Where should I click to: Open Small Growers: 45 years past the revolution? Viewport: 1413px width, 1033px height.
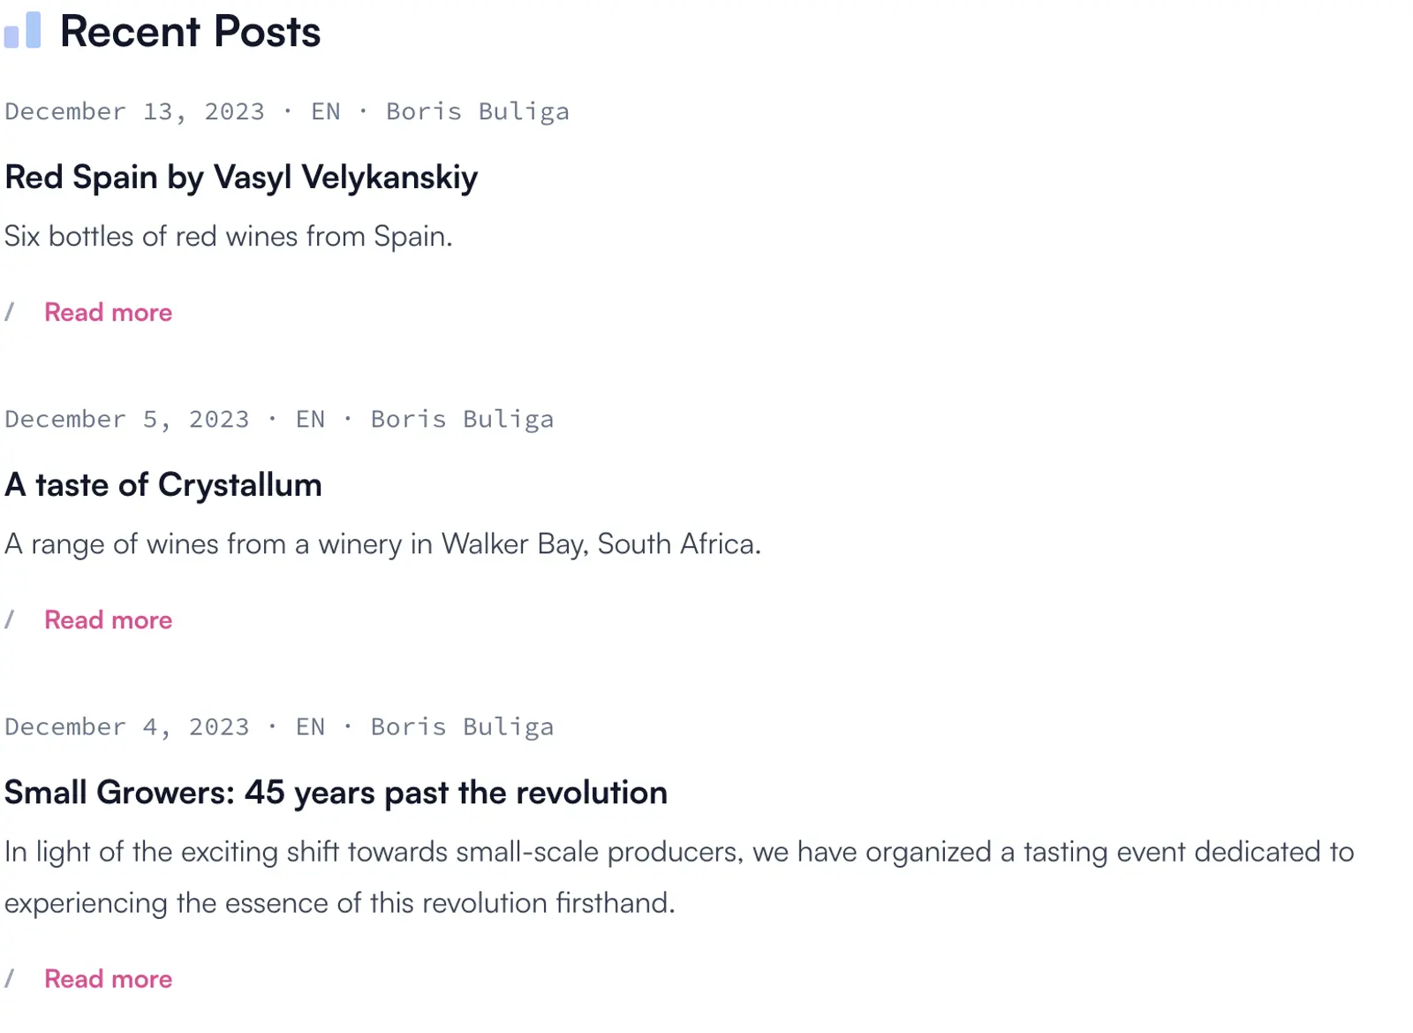(336, 793)
